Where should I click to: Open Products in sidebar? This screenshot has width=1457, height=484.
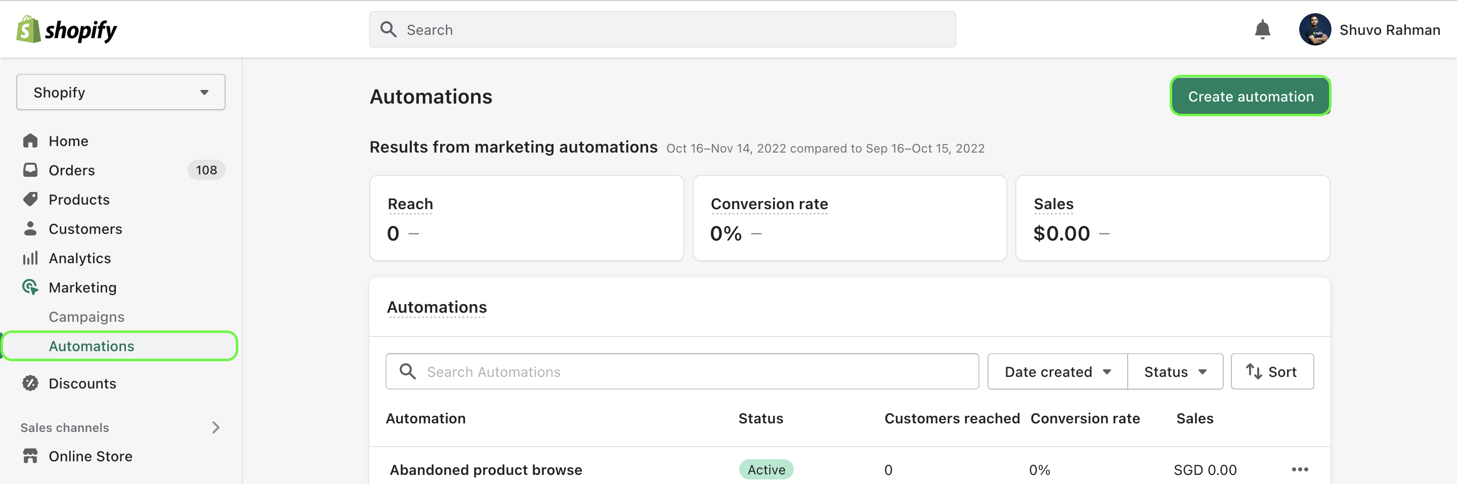point(79,200)
